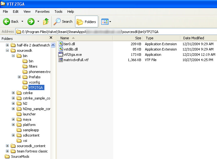
Task: Expand the cstrike folder node
Action: point(13,93)
